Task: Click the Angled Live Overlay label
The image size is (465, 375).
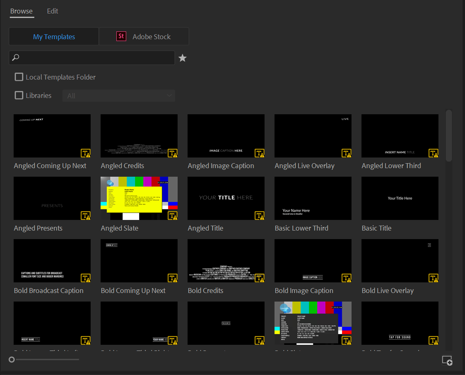Action: pos(305,166)
